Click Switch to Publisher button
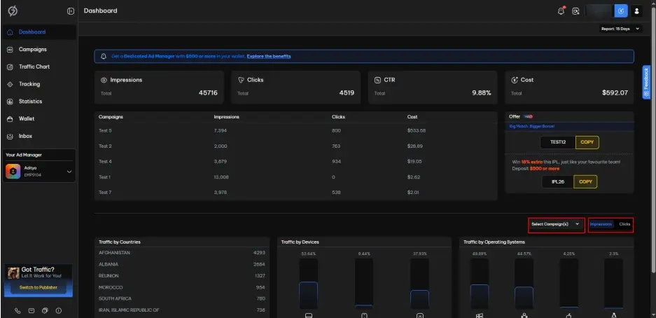The image size is (656, 318). 39,287
